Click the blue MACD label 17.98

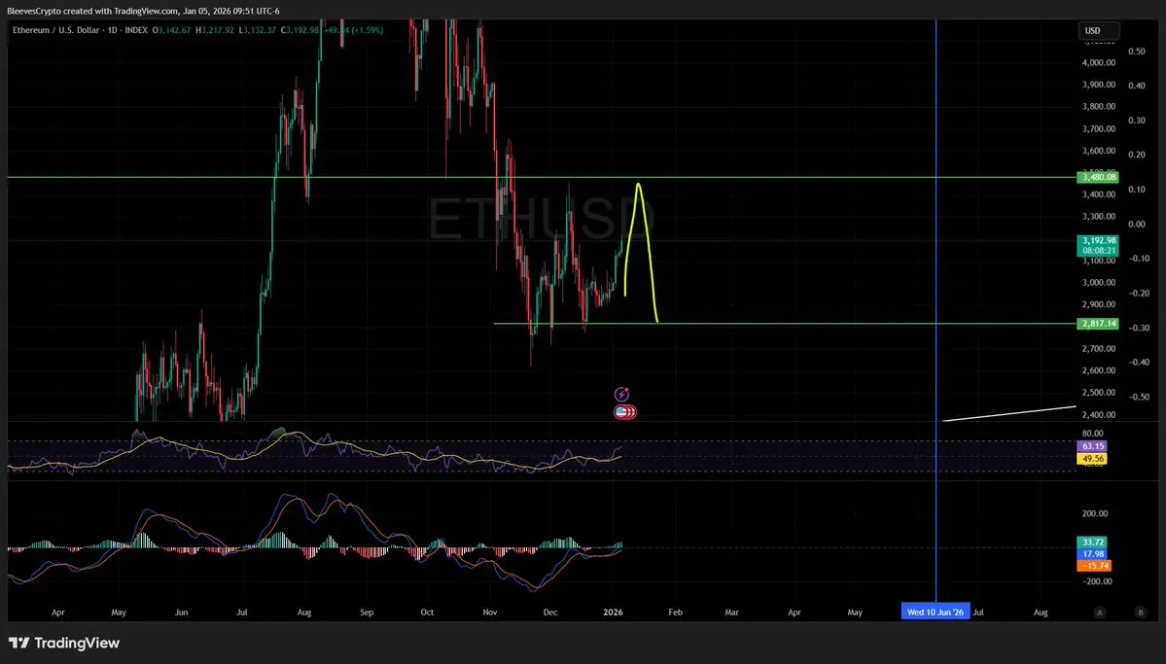(x=1092, y=554)
